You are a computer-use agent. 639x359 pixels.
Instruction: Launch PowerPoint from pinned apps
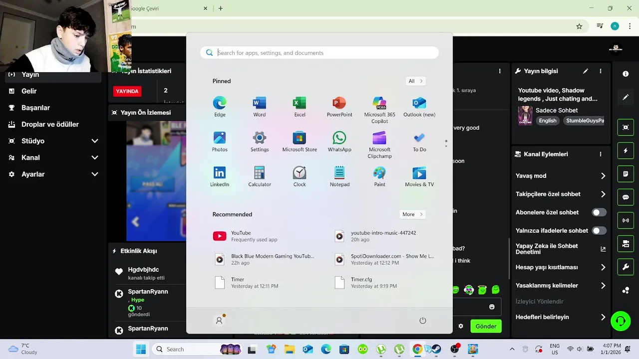[339, 107]
